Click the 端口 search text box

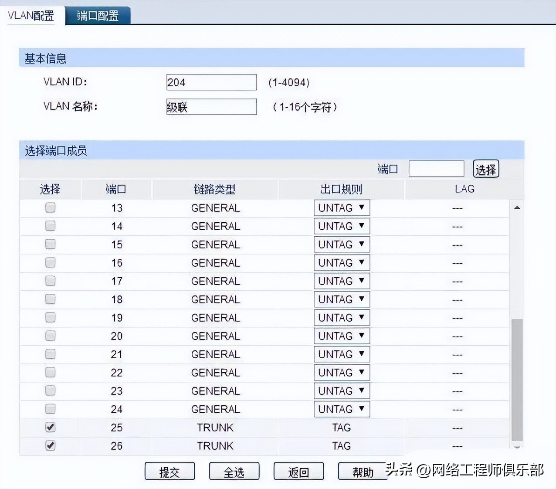tap(436, 168)
